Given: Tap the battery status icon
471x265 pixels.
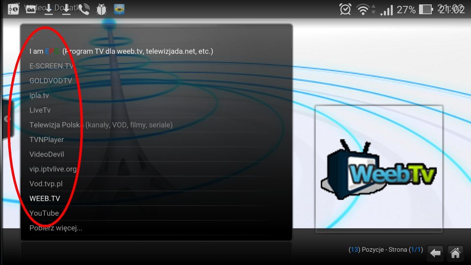Looking at the screenshot, I should click(x=426, y=9).
